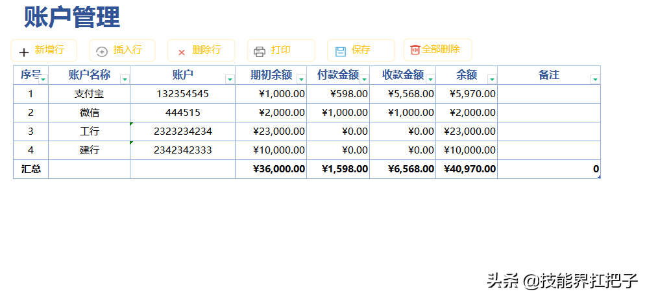Open the 付款金额 column filter dropdown
The width and height of the screenshot is (647, 298).
364,80
